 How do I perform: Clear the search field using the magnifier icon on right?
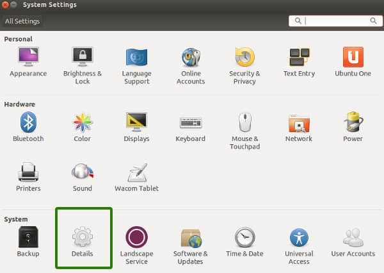tap(374, 21)
